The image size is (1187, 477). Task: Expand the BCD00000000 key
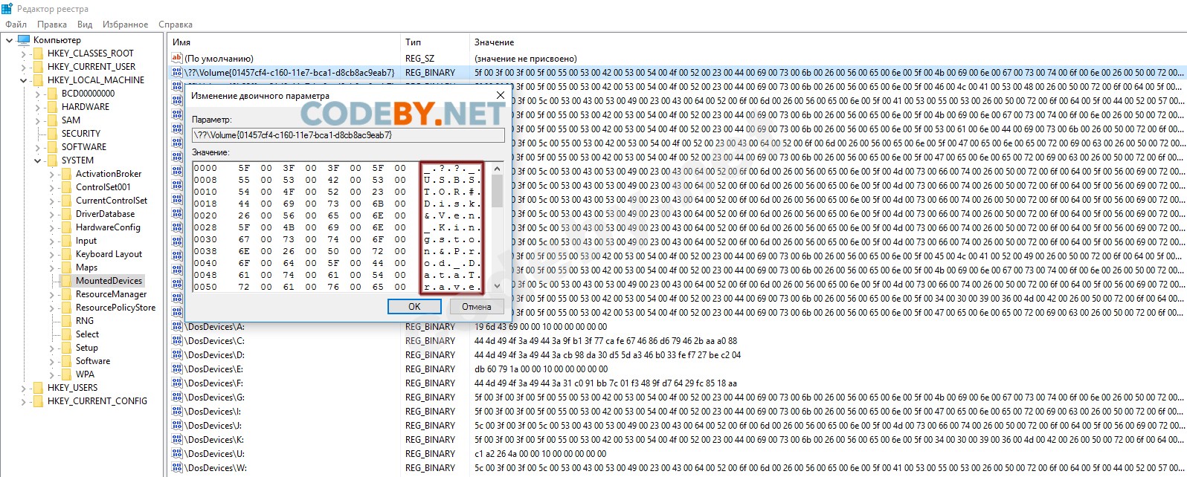(37, 94)
